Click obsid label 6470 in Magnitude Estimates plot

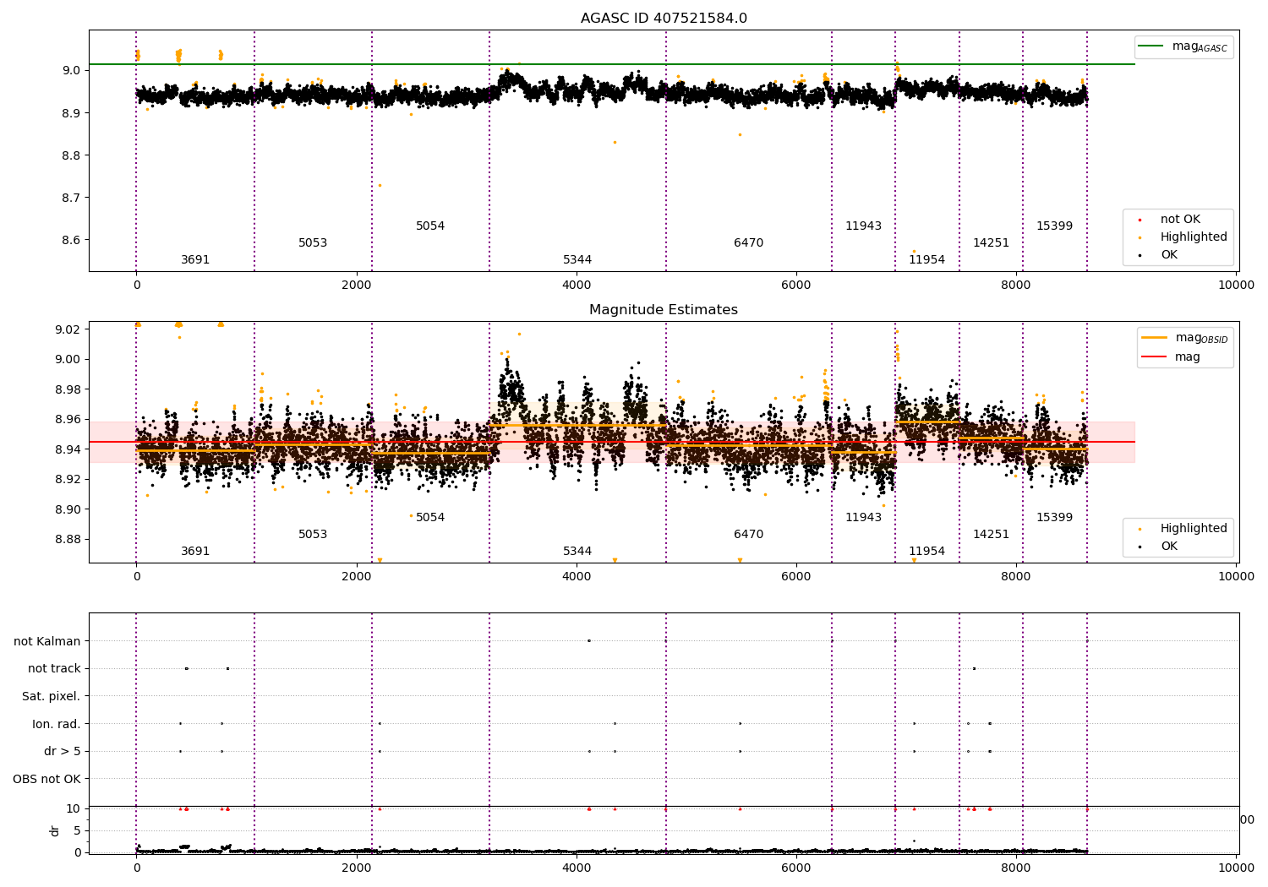click(748, 534)
